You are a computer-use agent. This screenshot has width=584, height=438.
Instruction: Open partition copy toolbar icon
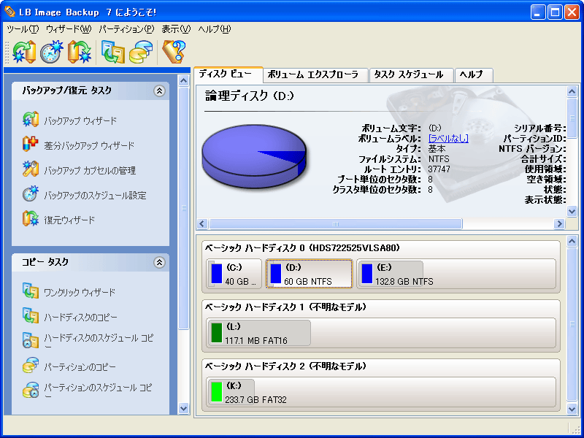click(141, 52)
